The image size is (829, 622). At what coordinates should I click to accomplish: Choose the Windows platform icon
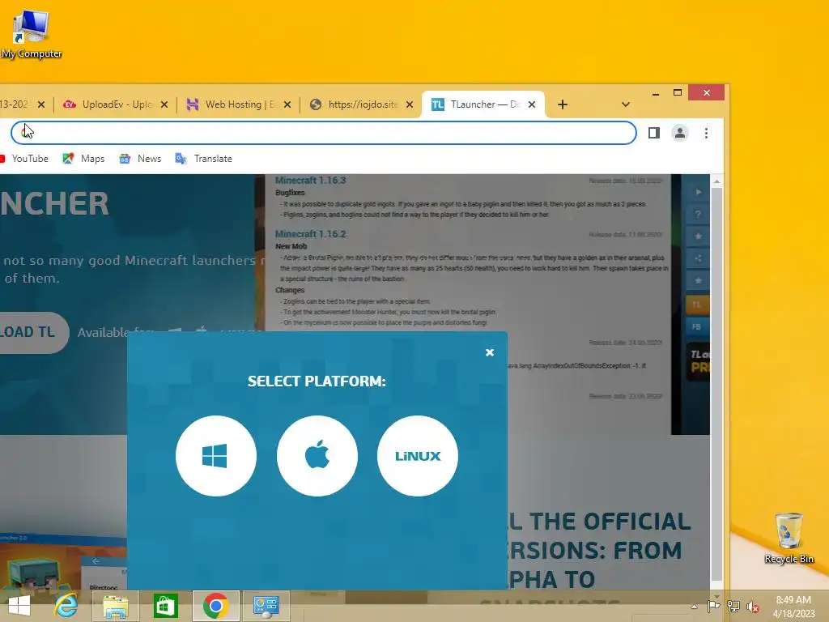click(x=215, y=455)
